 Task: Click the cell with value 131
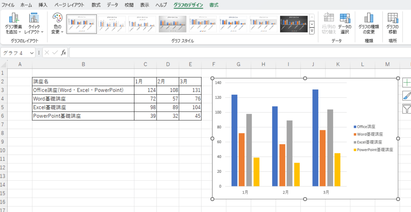coord(190,90)
